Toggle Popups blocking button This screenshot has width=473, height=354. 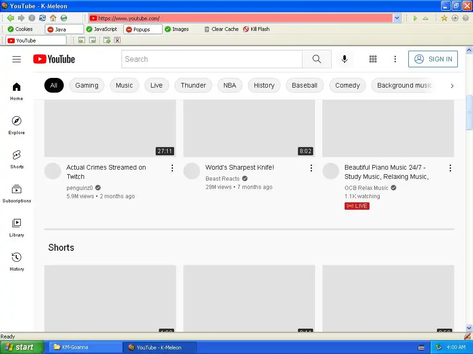pos(143,29)
